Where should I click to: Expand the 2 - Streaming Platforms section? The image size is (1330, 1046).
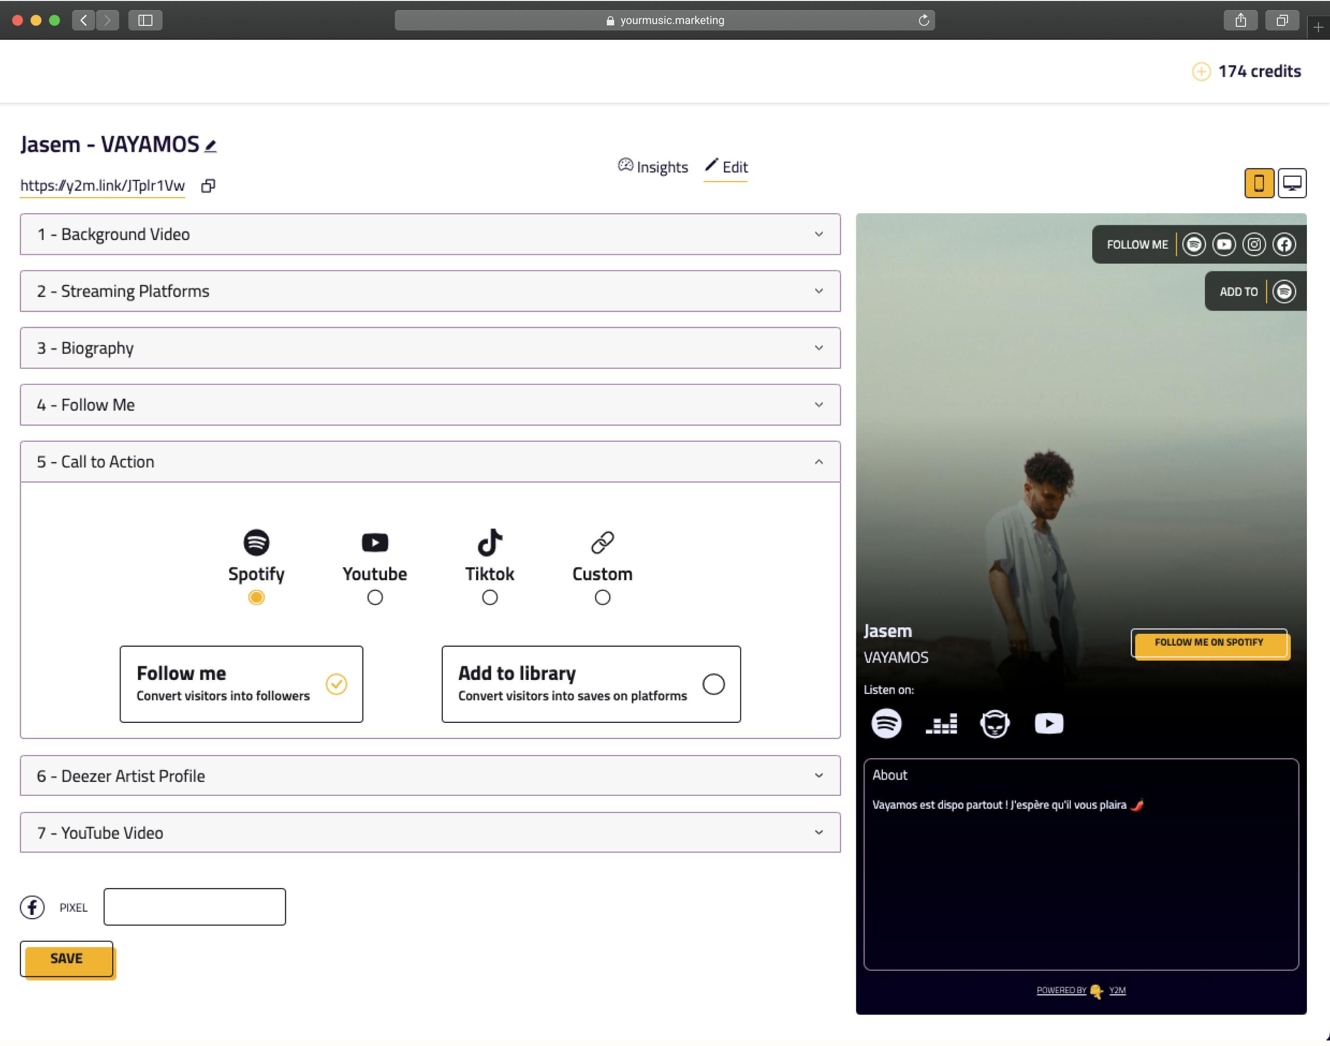[x=430, y=291]
